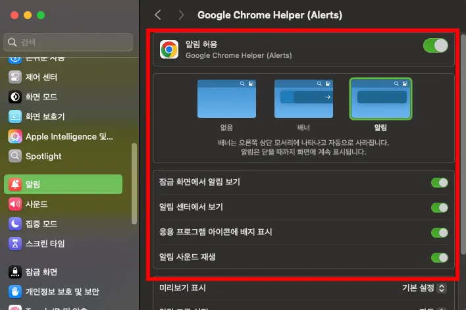Toggle 잠금 화면에서 알림 보기 switch
The height and width of the screenshot is (310, 466).
coord(440,182)
